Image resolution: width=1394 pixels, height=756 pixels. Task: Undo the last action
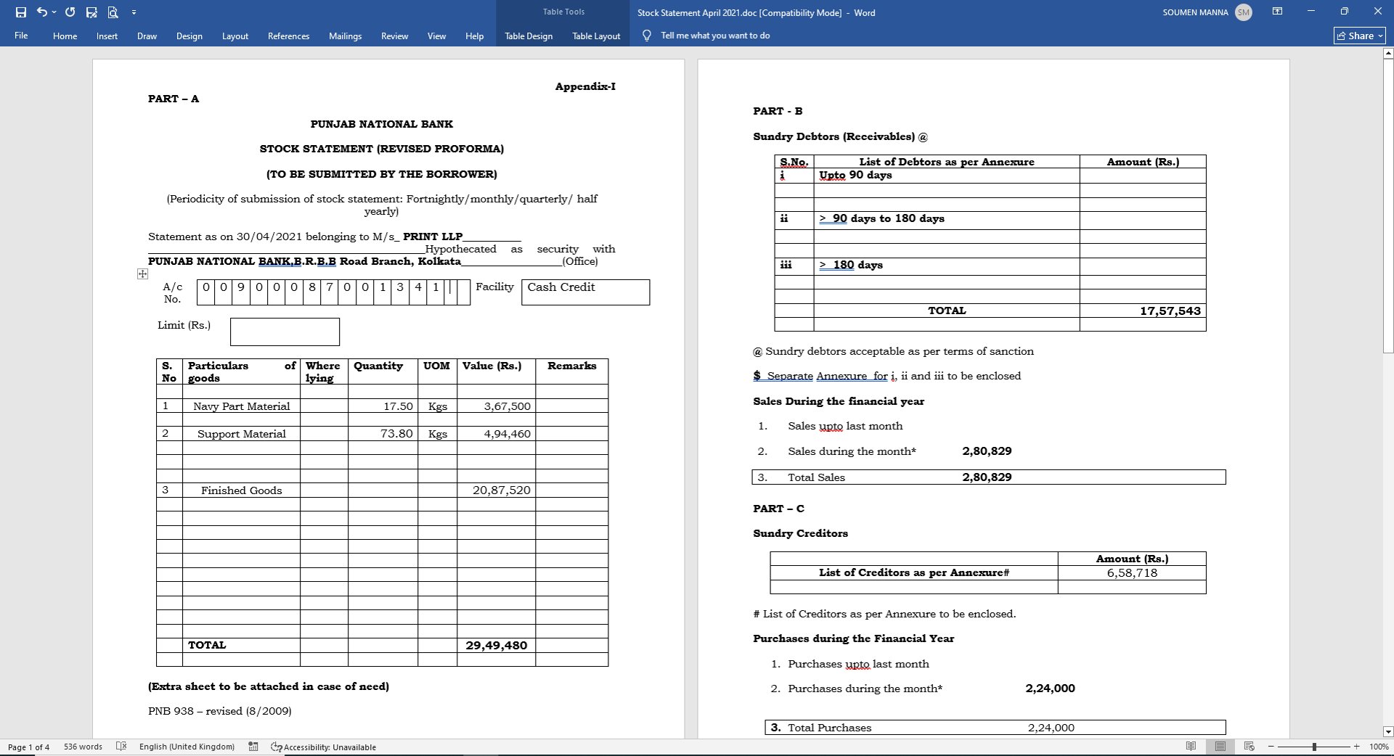41,12
